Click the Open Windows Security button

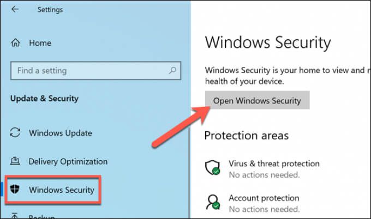tap(257, 100)
